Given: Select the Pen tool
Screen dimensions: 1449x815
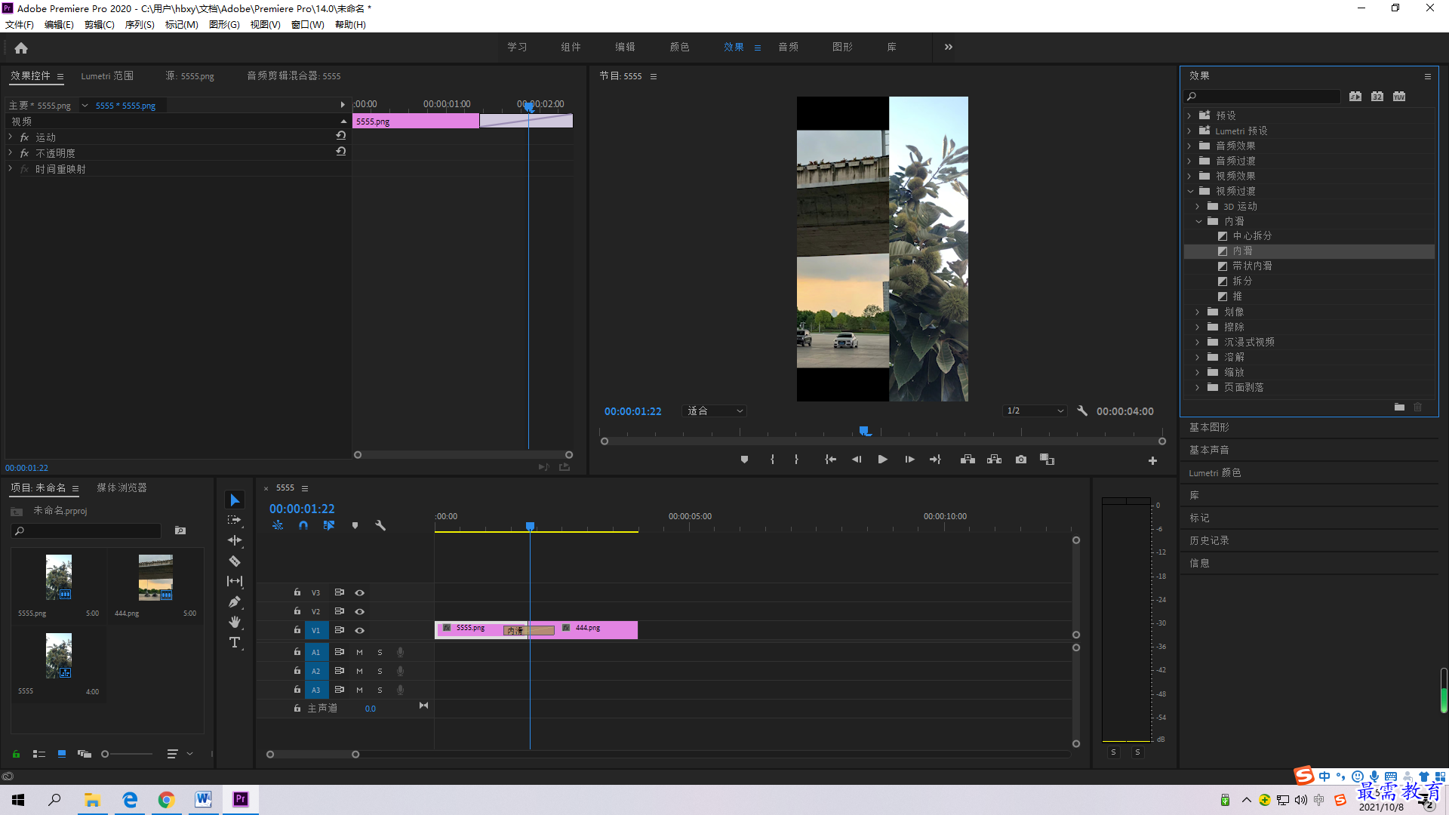Looking at the screenshot, I should [x=235, y=601].
